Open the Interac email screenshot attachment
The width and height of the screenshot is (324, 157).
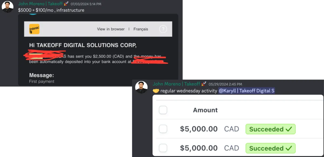(98, 50)
